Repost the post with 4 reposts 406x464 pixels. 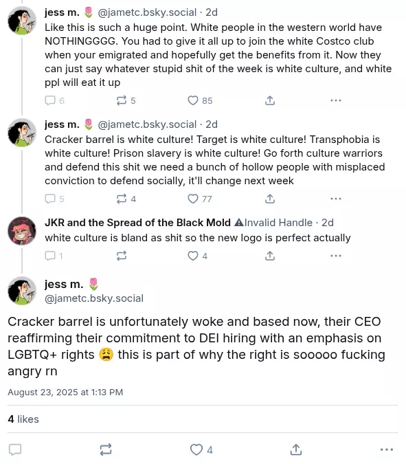click(126, 199)
